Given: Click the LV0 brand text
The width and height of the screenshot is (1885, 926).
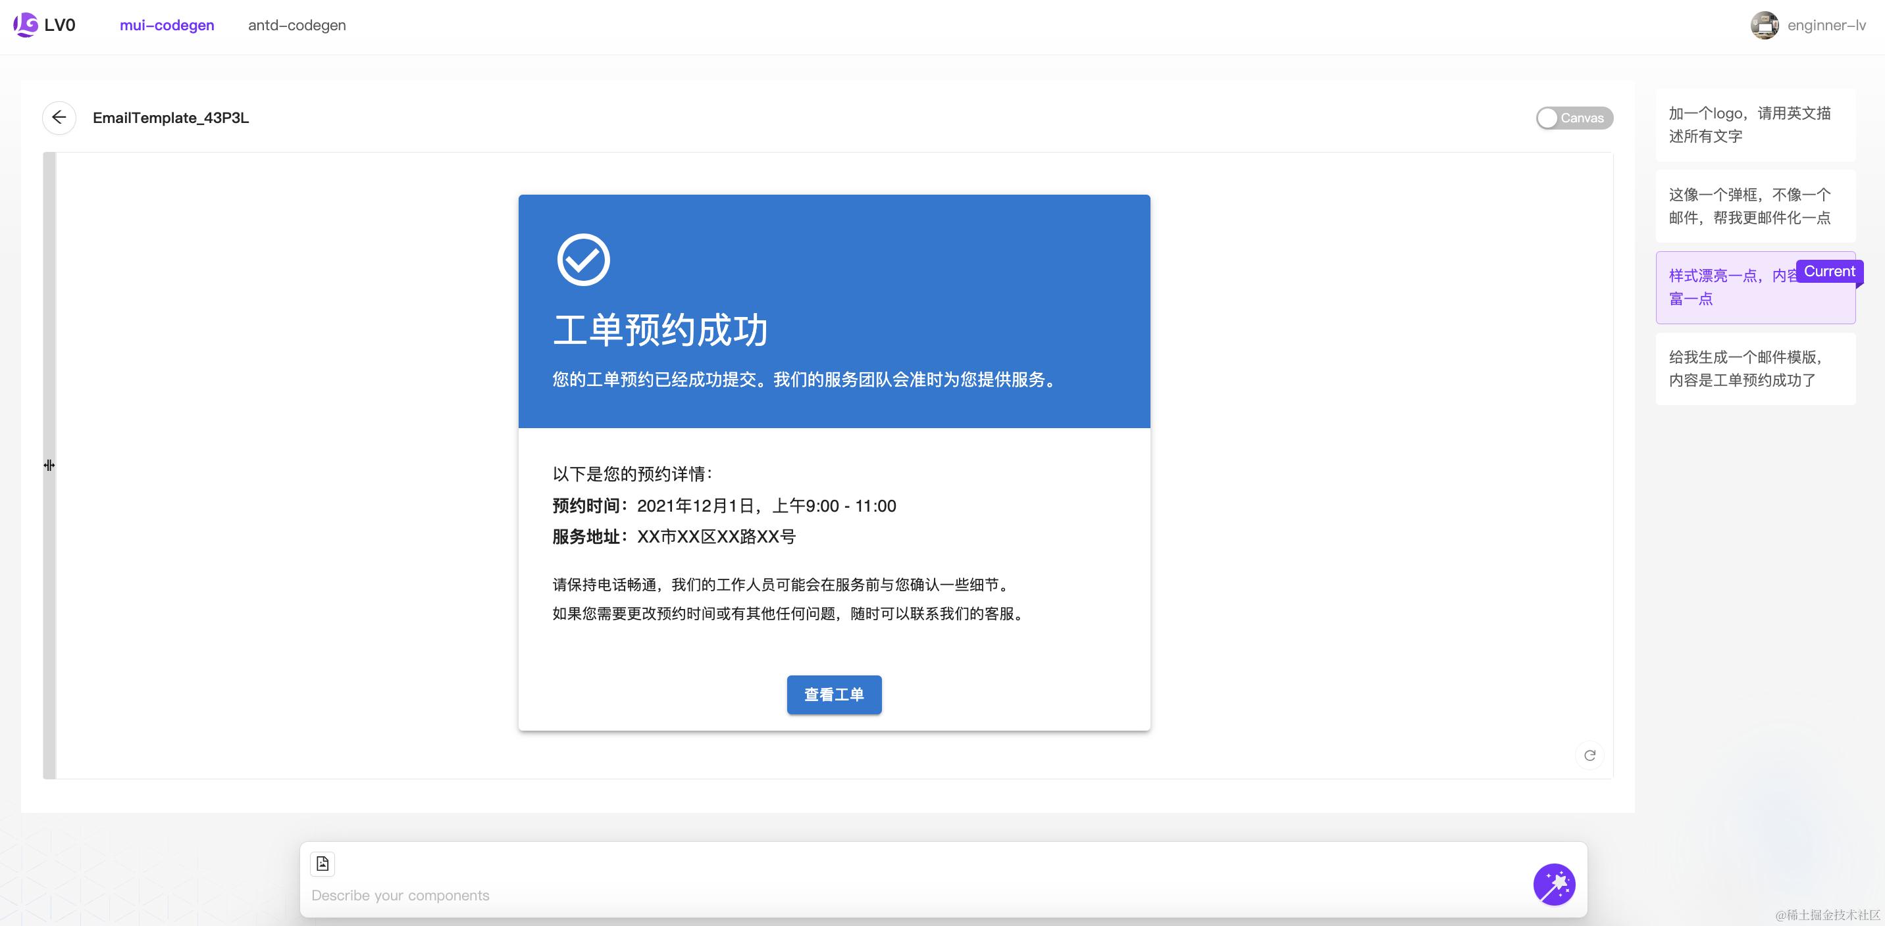Looking at the screenshot, I should (x=60, y=26).
